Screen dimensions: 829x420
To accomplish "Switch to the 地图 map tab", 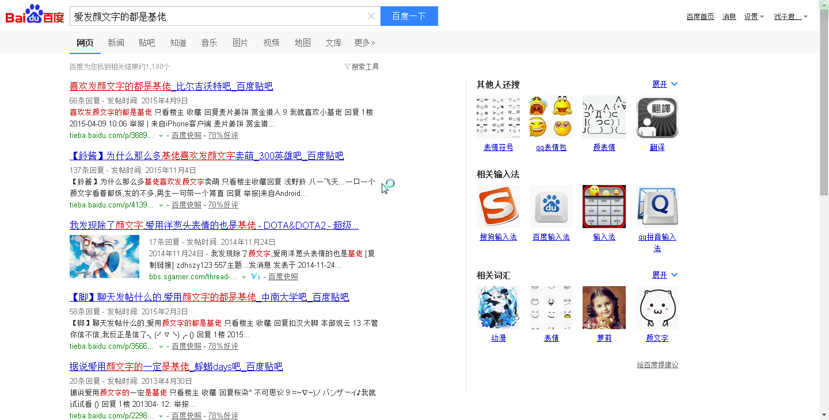I will (302, 43).
